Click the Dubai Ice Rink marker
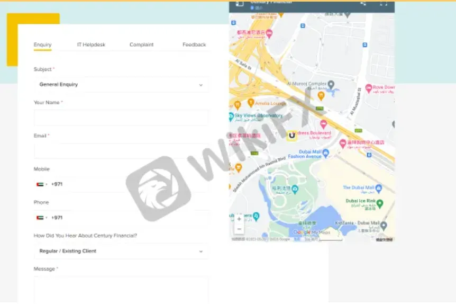 (380, 203)
